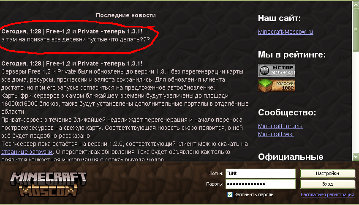Toggle the Запомнить пароль checkbox

[230, 194]
